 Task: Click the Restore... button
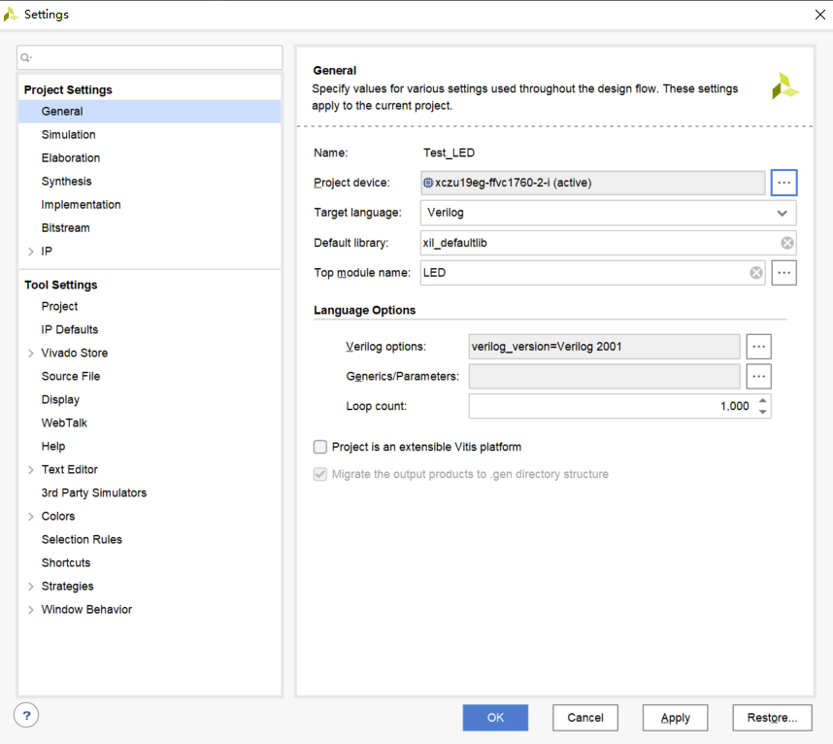coord(772,718)
